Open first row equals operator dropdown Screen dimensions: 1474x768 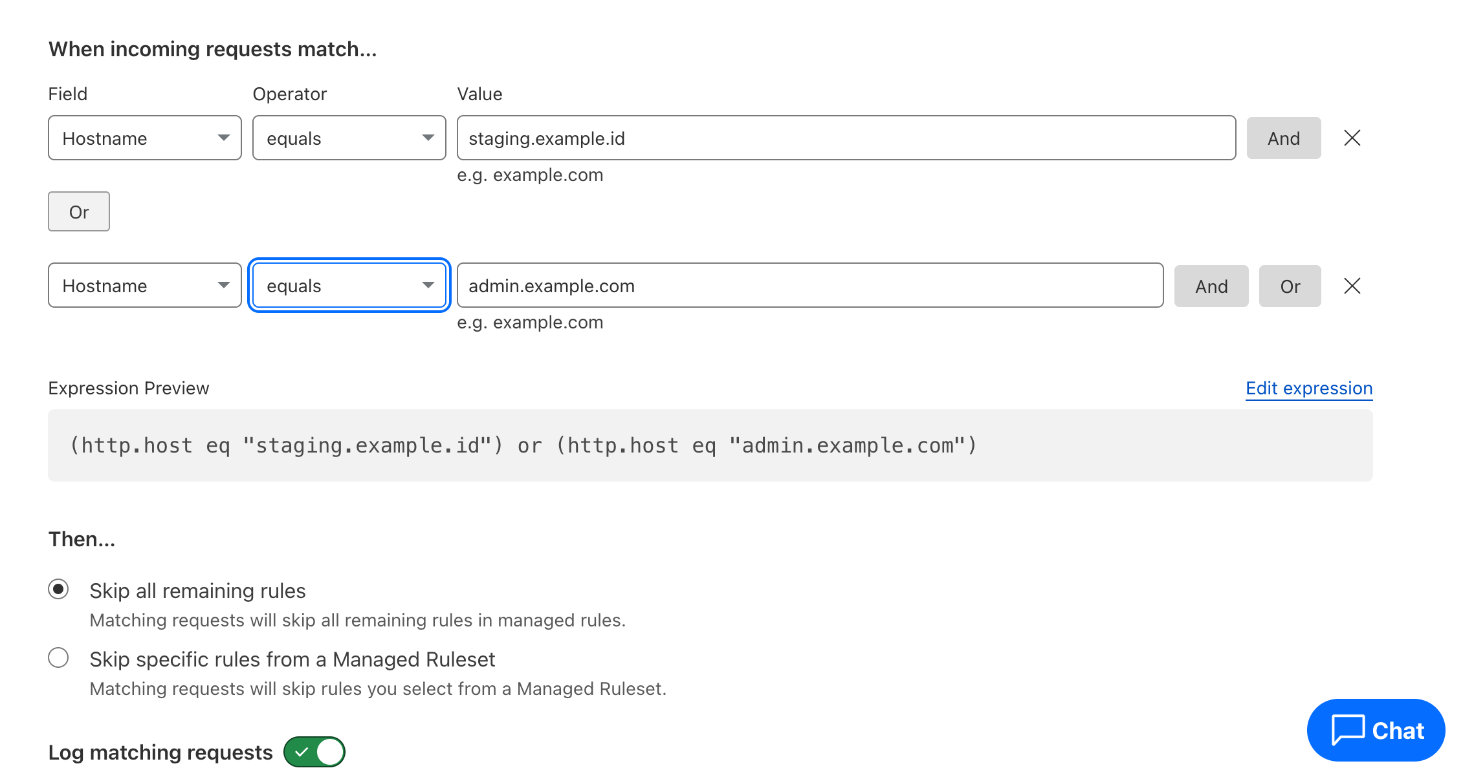(x=349, y=138)
